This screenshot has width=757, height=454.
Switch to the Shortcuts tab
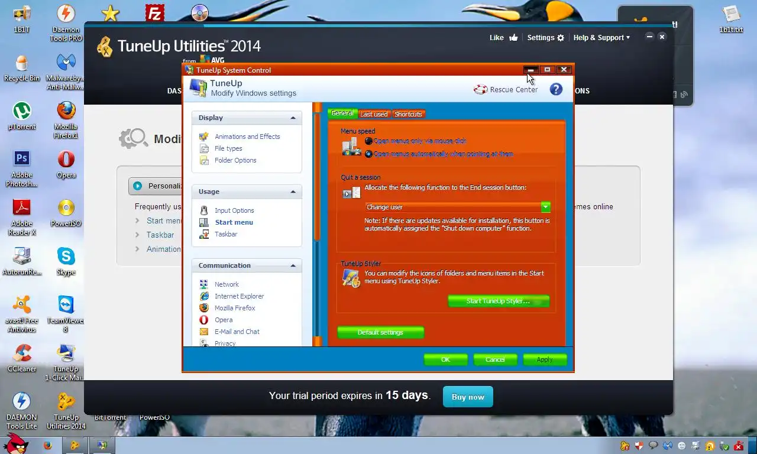[x=408, y=114]
